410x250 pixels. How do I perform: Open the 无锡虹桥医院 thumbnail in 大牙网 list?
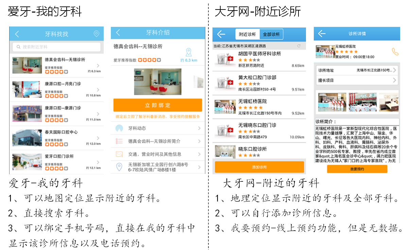225,107
